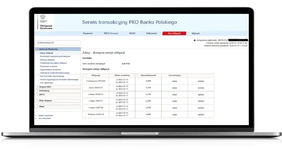Open the Reklamacje menu item
Image resolution: width=282 pixels, height=149 pixels.
point(152,33)
